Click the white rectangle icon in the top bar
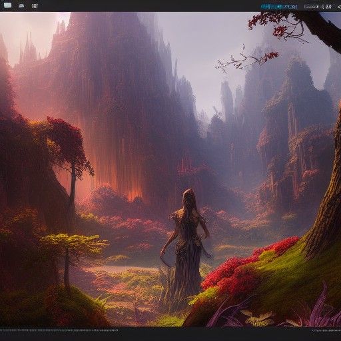 (7, 5)
